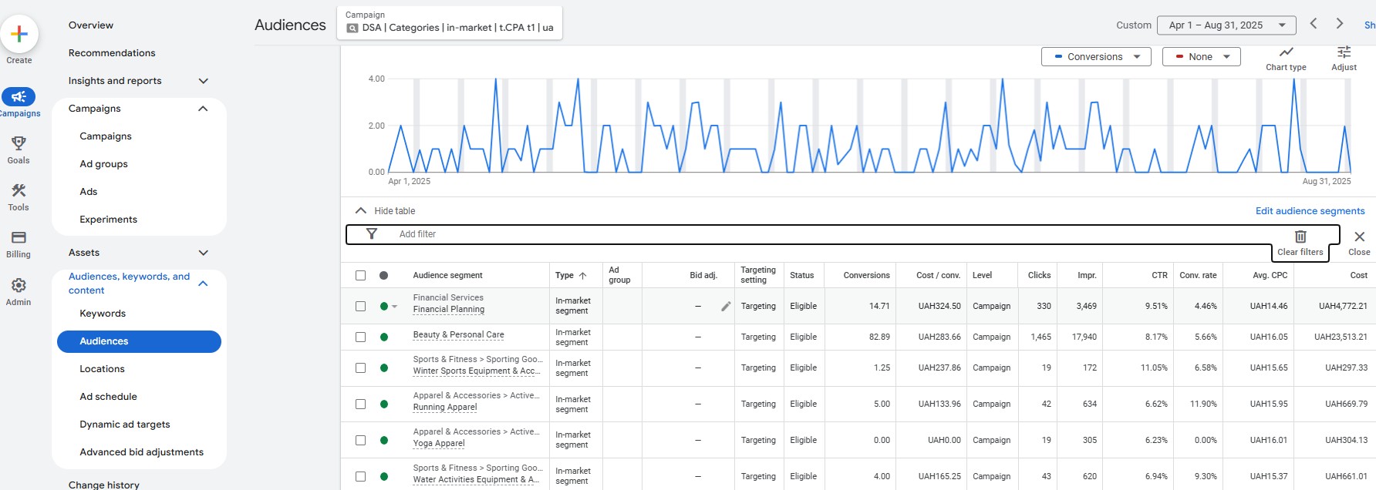This screenshot has width=1376, height=490.
Task: Click the Create plus icon
Action: (x=19, y=34)
